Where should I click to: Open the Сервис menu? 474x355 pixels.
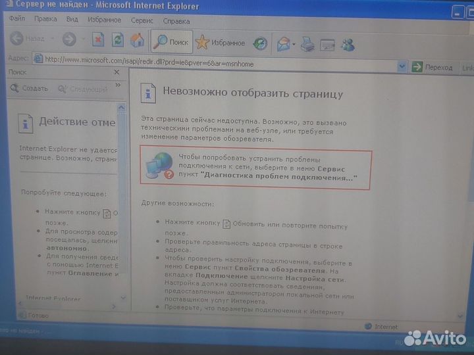tap(142, 20)
